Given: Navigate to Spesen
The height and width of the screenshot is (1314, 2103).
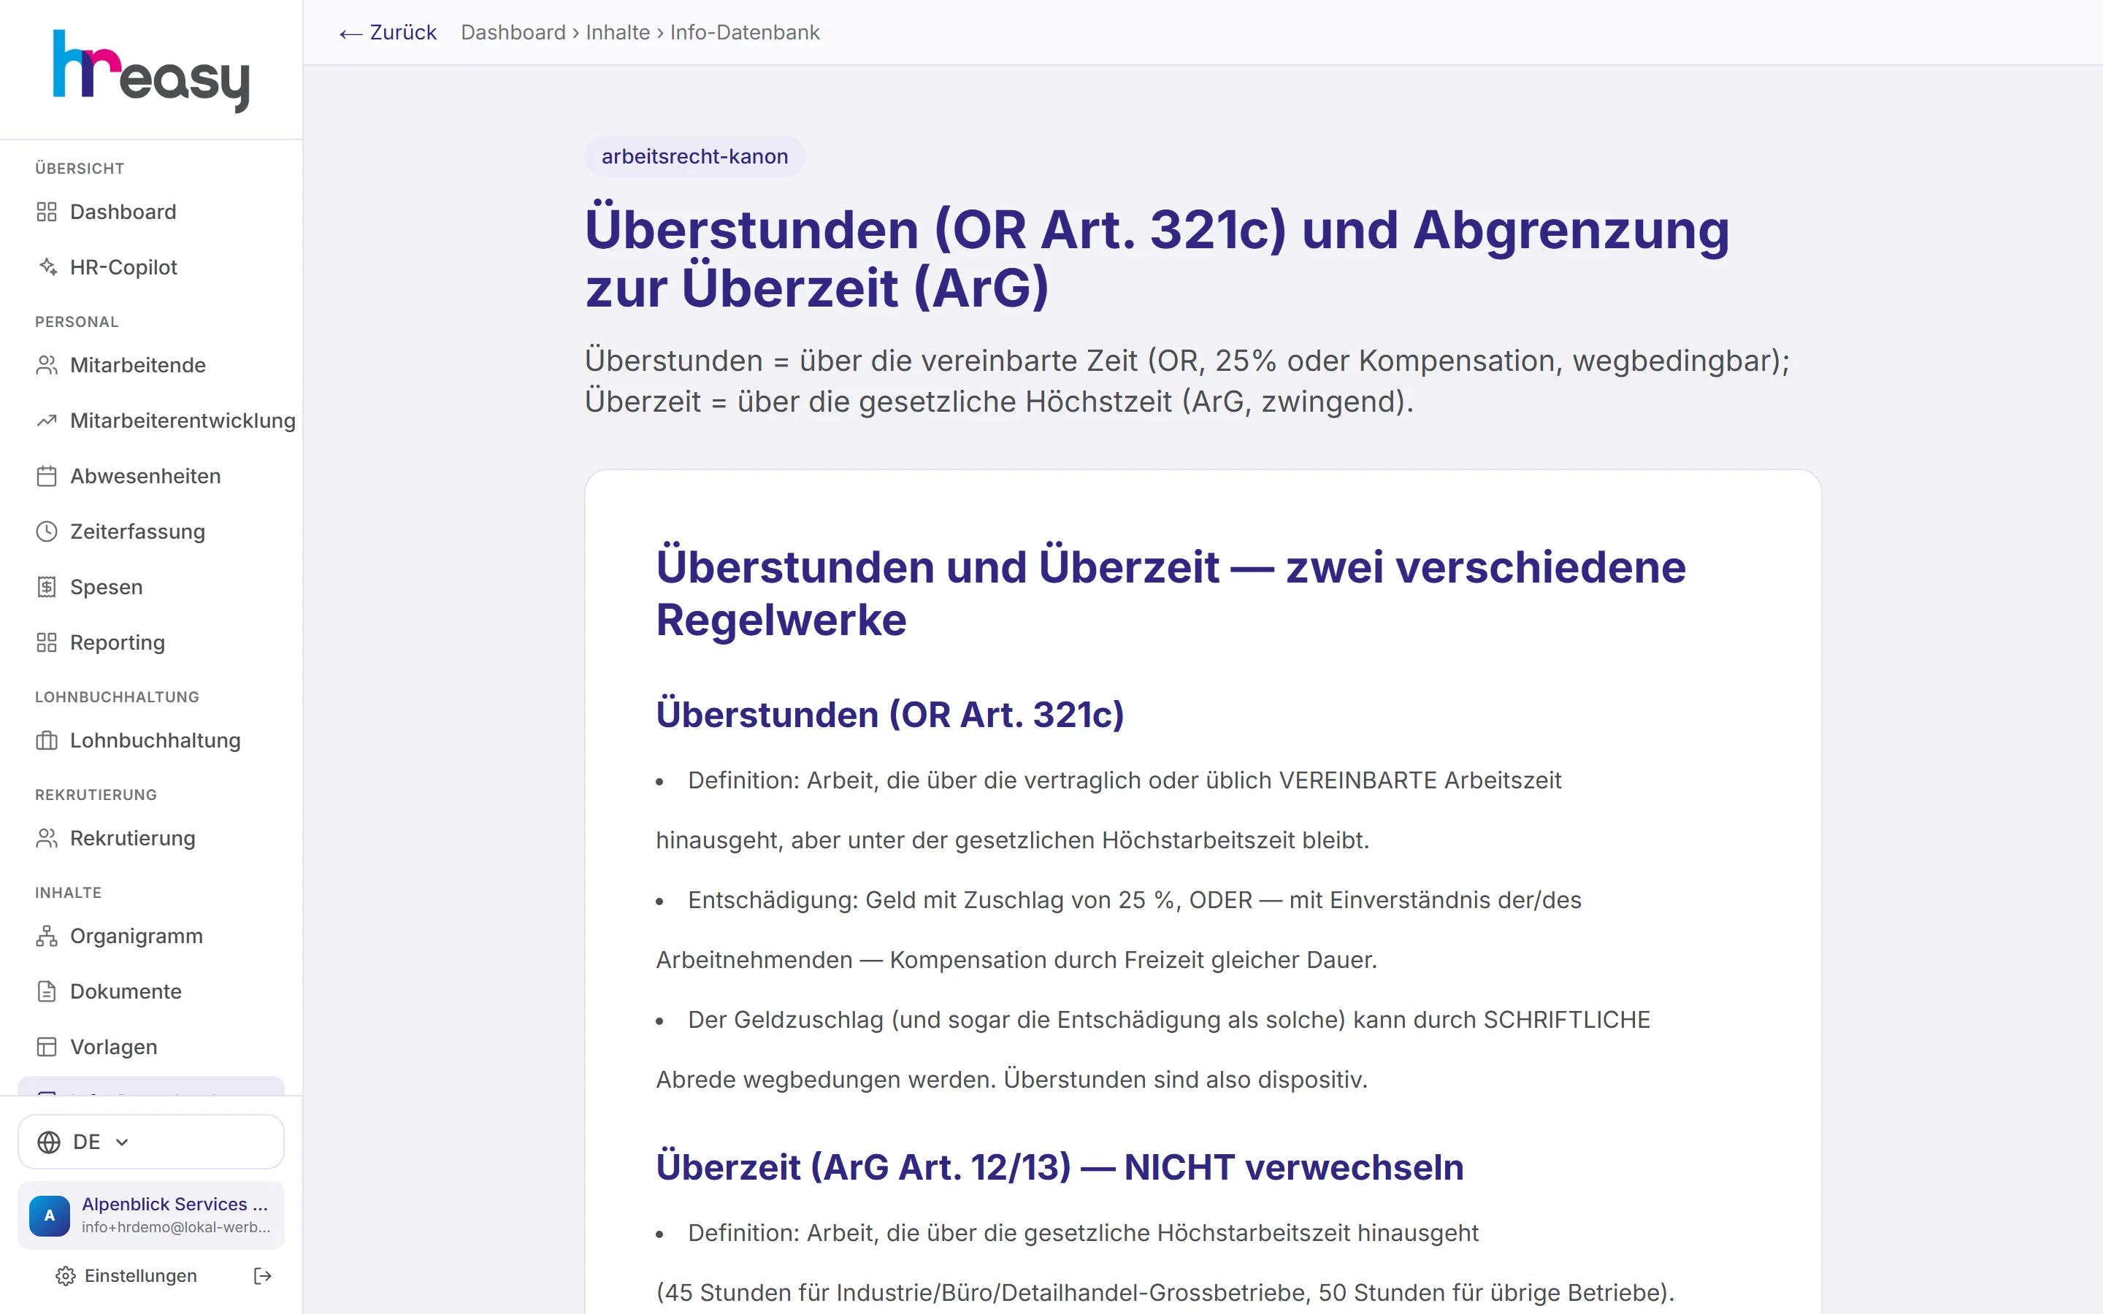Looking at the screenshot, I should point(151,588).
